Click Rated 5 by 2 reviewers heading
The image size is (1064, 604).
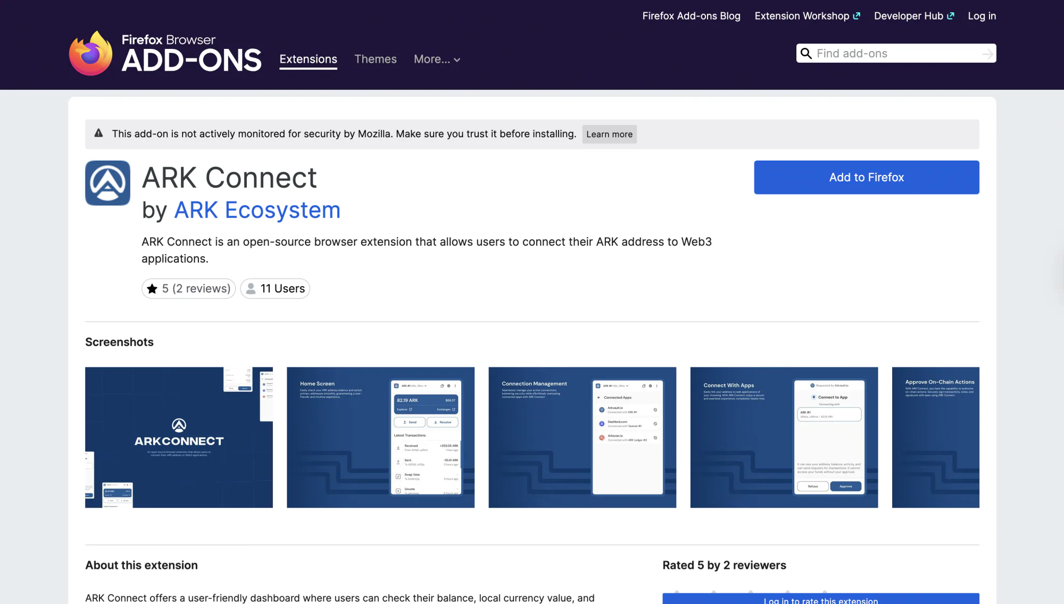coord(724,566)
